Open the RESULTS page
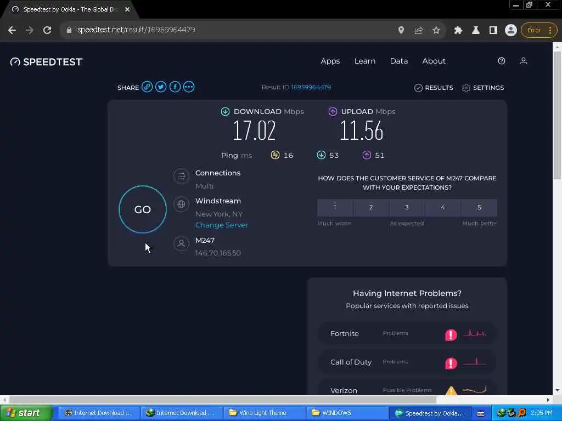This screenshot has height=421, width=562. click(x=434, y=88)
